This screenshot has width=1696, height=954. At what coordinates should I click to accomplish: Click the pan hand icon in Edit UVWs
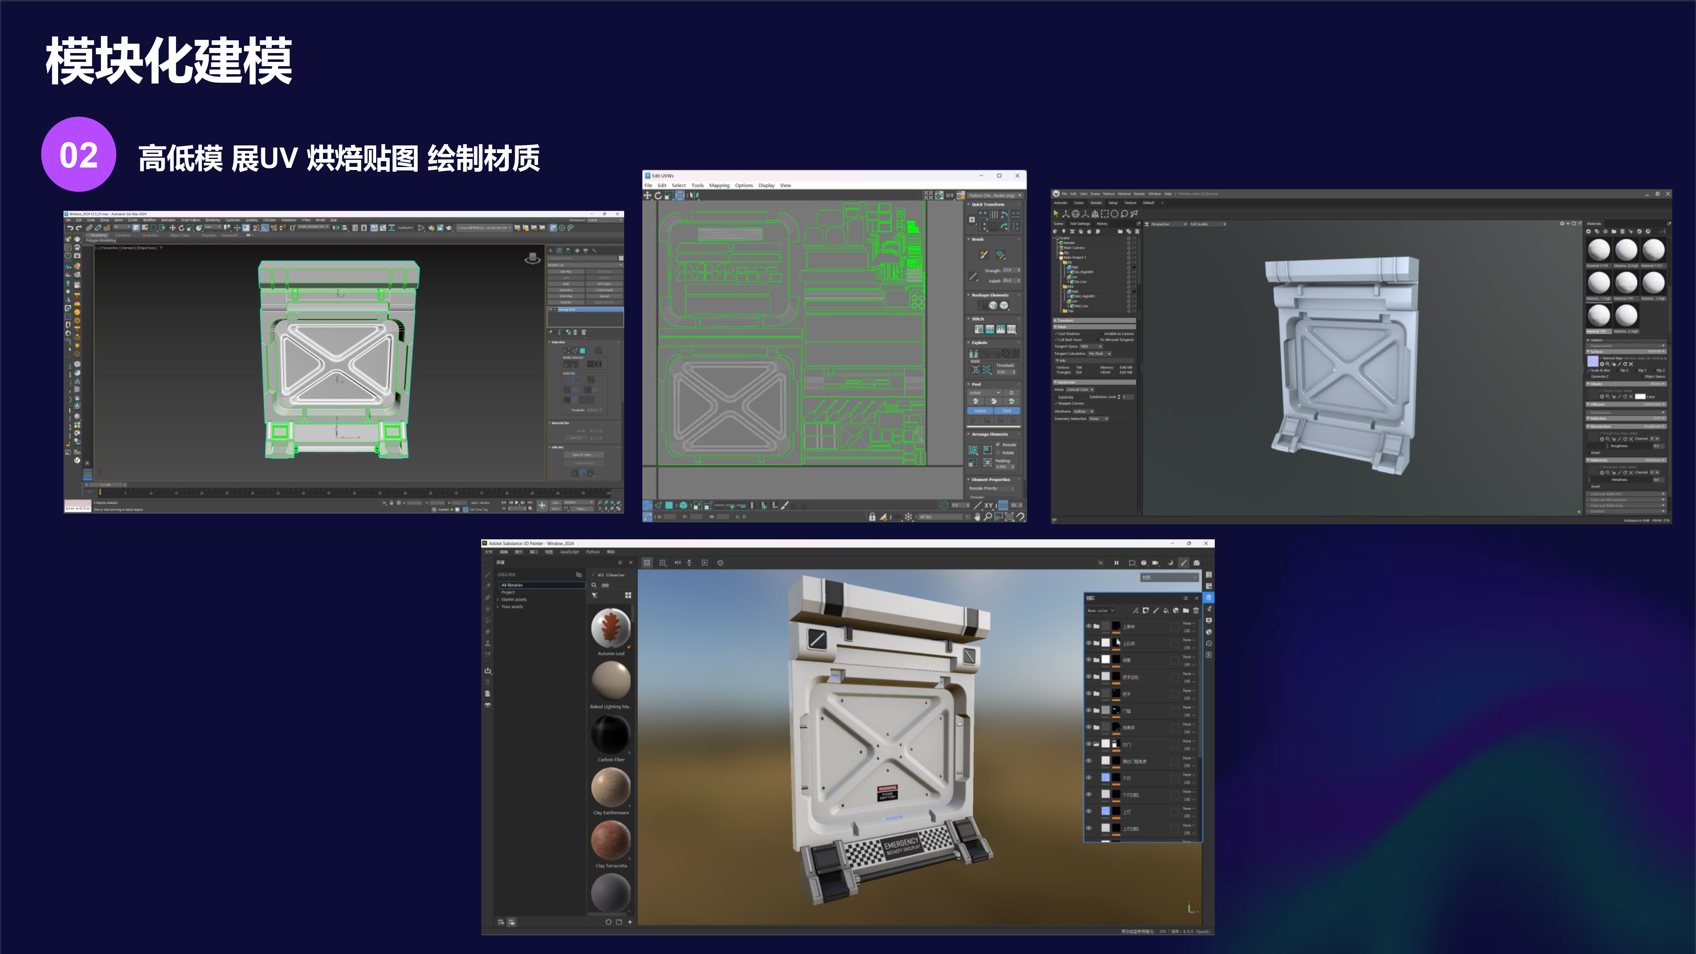pyautogui.click(x=977, y=517)
